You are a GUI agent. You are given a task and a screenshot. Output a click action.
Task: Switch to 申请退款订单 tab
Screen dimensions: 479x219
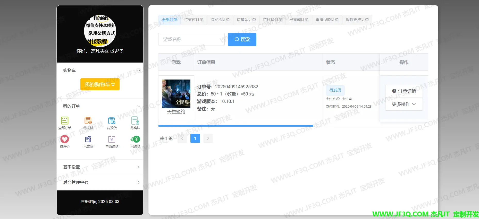pyautogui.click(x=327, y=20)
